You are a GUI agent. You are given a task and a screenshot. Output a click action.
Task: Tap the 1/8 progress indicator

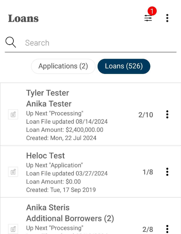click(148, 172)
